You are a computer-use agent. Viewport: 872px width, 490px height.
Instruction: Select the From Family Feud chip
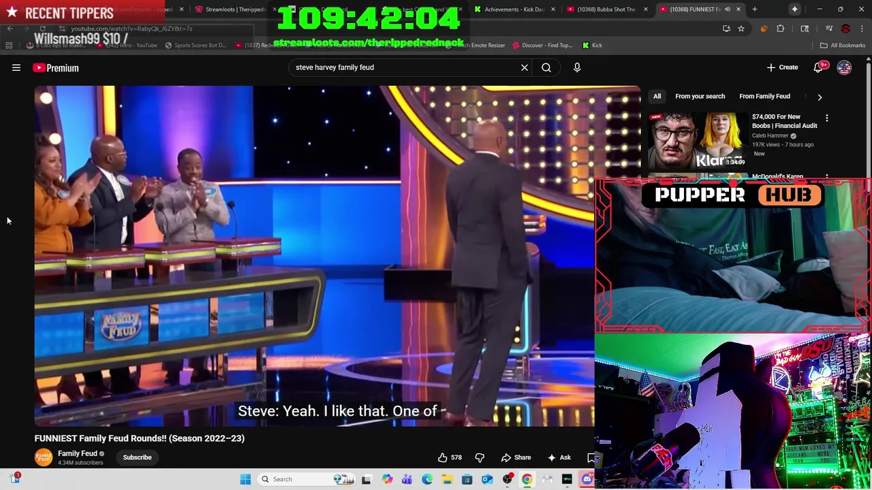[x=764, y=96]
